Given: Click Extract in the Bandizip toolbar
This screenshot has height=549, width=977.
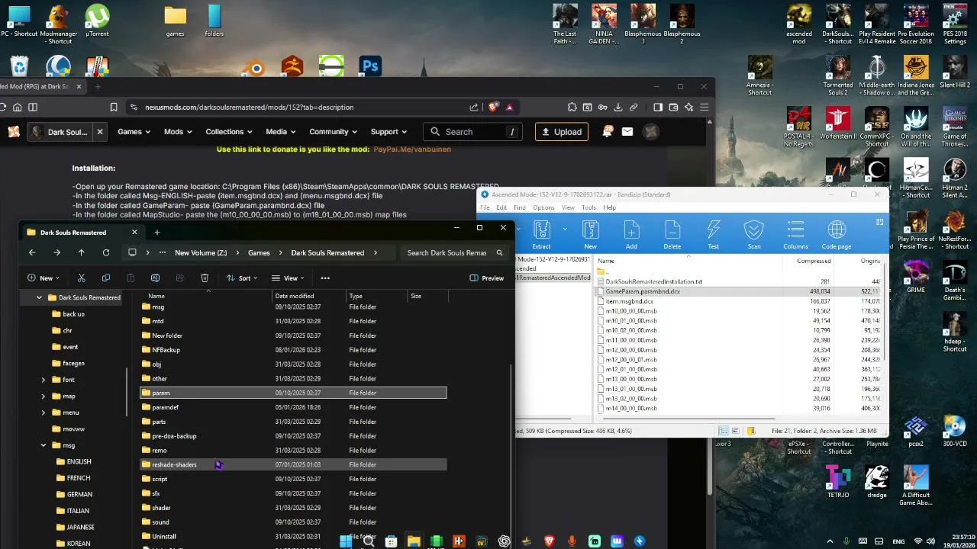Looking at the screenshot, I should coord(541,235).
